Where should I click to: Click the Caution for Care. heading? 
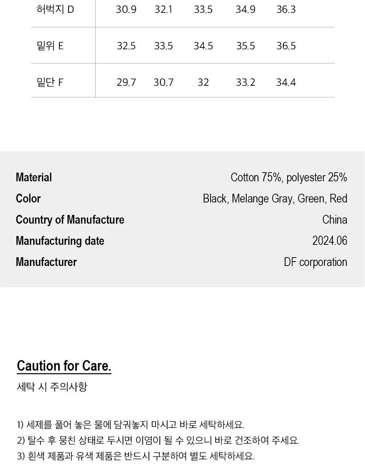(64, 366)
